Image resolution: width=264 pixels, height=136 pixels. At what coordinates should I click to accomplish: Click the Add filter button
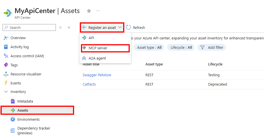[212, 48]
